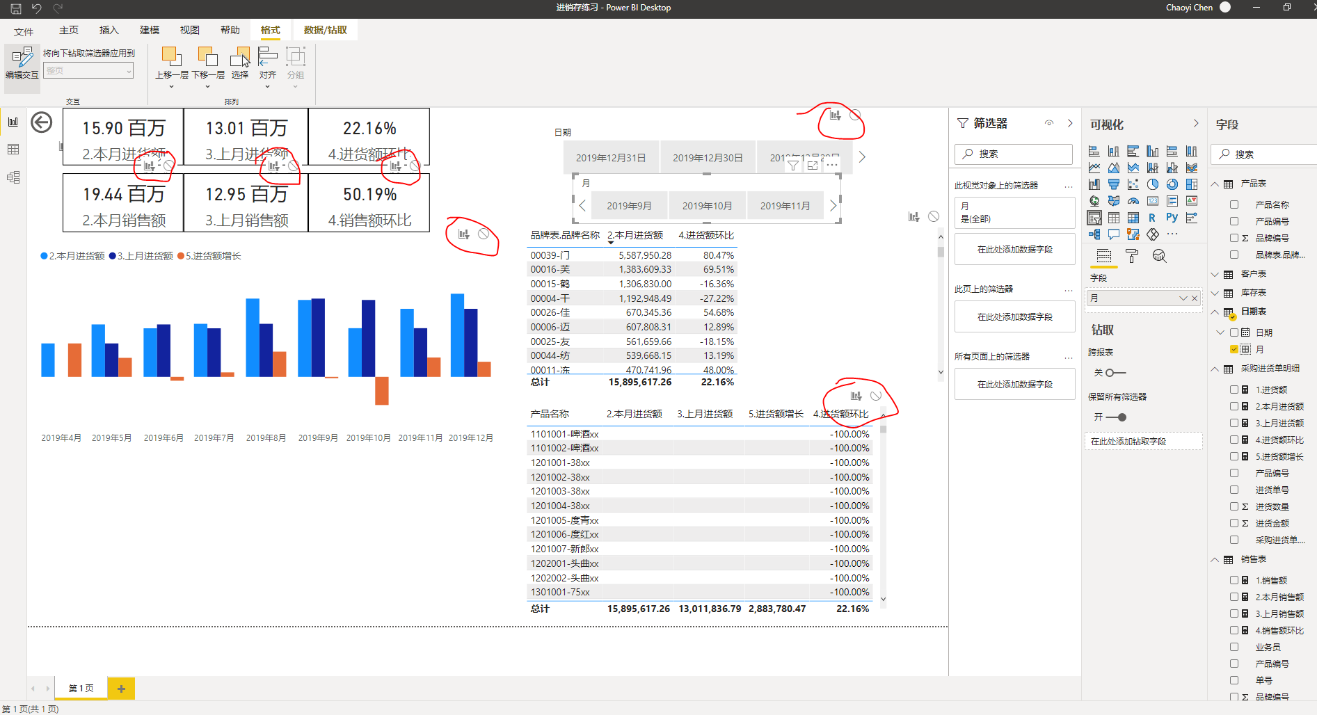Screen dimensions: 1317x715
Task: Pick the scatter chart visual
Action: coord(1133,184)
